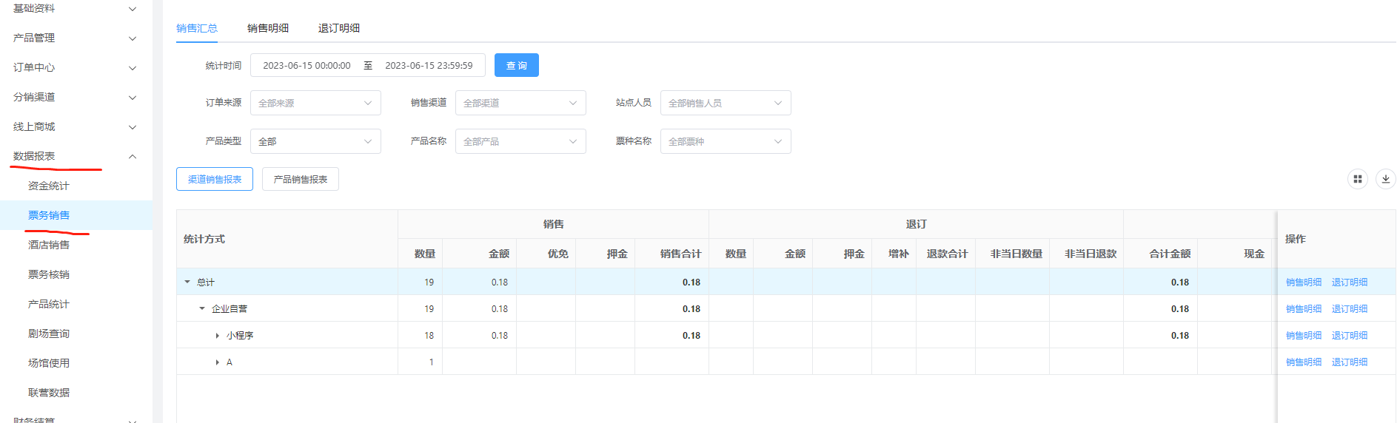Open 退订明细 link in 小程序 row
This screenshot has width=1400, height=423.
pyautogui.click(x=1349, y=336)
